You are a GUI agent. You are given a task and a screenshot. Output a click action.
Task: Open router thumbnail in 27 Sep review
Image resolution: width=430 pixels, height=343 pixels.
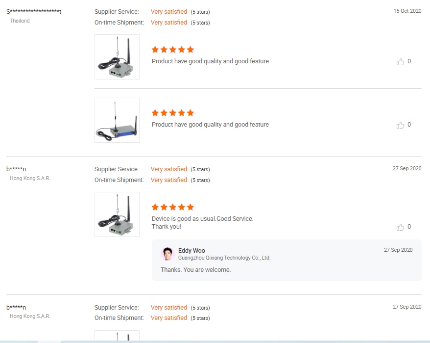click(117, 214)
